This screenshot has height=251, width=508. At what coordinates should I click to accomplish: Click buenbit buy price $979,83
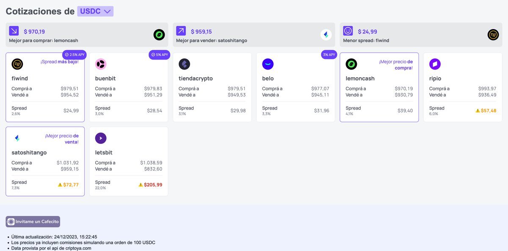point(153,89)
